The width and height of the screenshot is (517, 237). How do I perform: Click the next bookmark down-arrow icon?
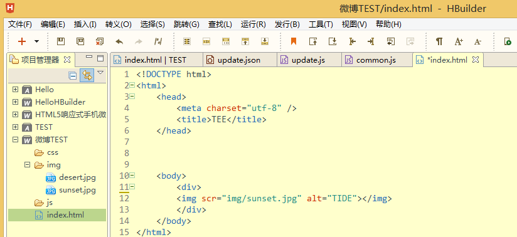tap(333, 41)
